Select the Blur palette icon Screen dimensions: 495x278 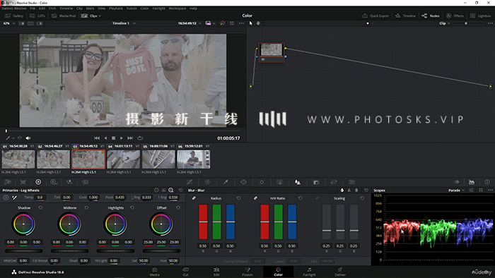tap(298, 182)
